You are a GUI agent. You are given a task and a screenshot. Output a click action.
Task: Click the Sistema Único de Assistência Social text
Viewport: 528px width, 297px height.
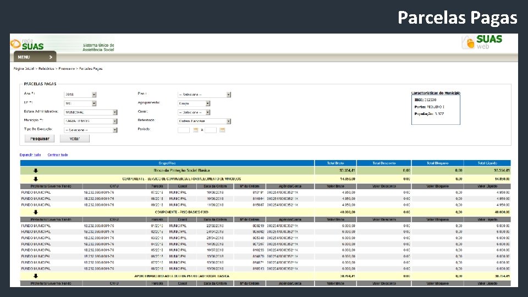[98, 47]
